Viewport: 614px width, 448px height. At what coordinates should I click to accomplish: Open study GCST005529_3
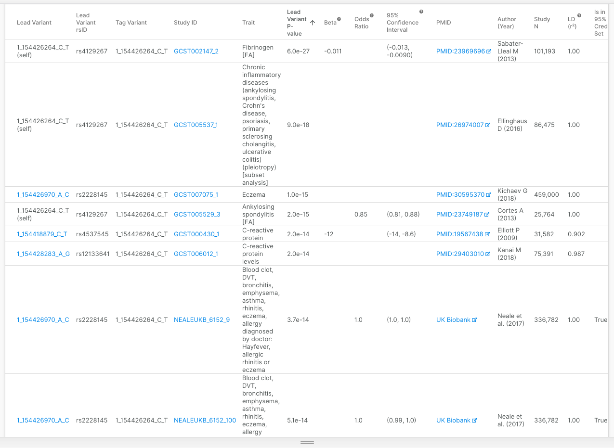(197, 215)
